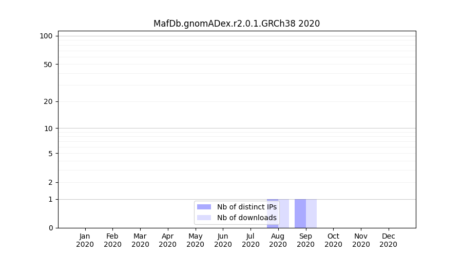Select the Aug 2020 x-axis label
Image resolution: width=462 pixels, height=256 pixels.
tap(278, 240)
